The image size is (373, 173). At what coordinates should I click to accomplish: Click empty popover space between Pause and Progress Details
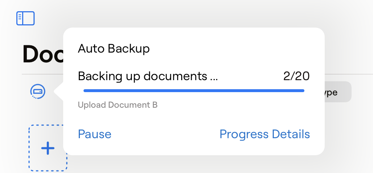point(165,134)
